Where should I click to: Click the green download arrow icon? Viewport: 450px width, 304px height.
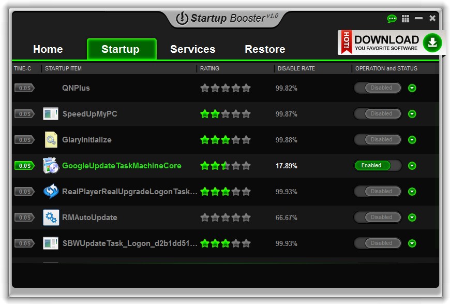click(x=432, y=43)
